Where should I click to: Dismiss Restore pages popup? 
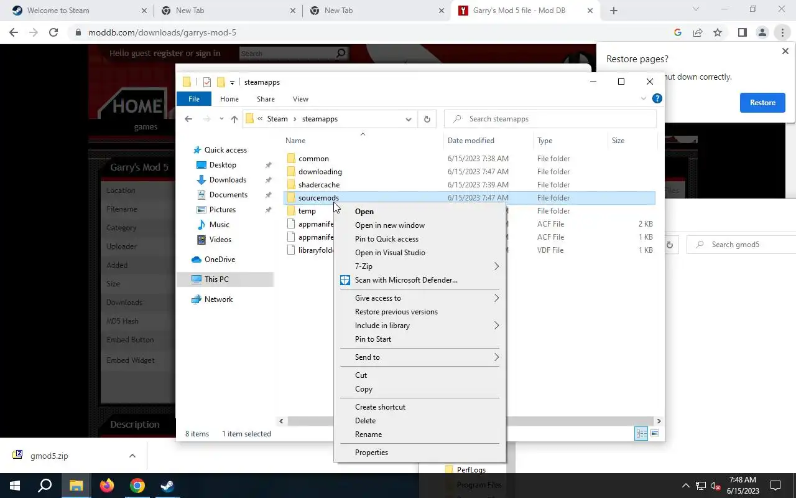coord(785,51)
